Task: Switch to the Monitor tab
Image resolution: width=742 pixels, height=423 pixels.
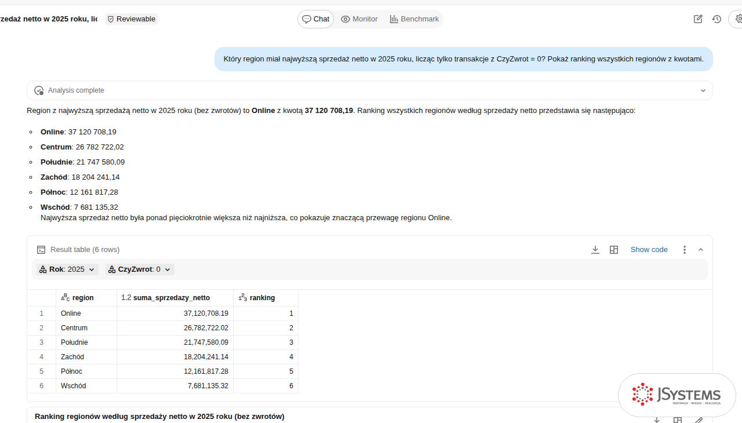Action: coord(359,19)
